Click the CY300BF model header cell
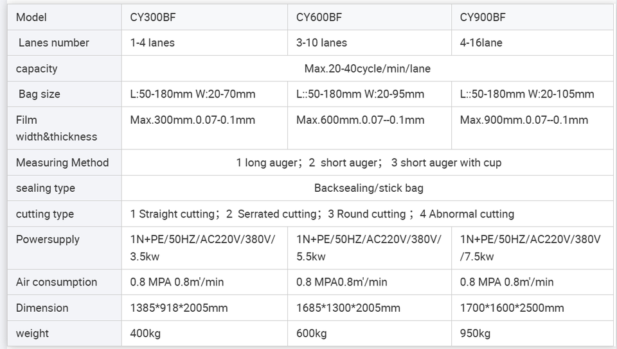Viewport: 617px width, 349px height. [x=153, y=17]
